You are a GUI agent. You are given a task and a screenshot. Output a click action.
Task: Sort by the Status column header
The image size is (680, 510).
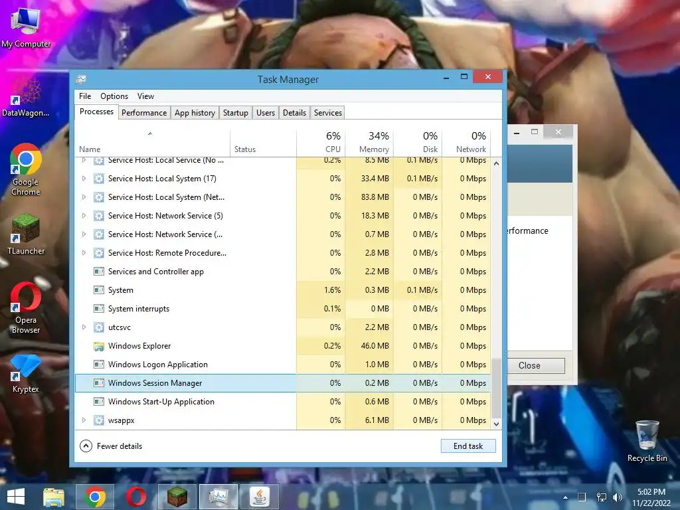(263, 143)
